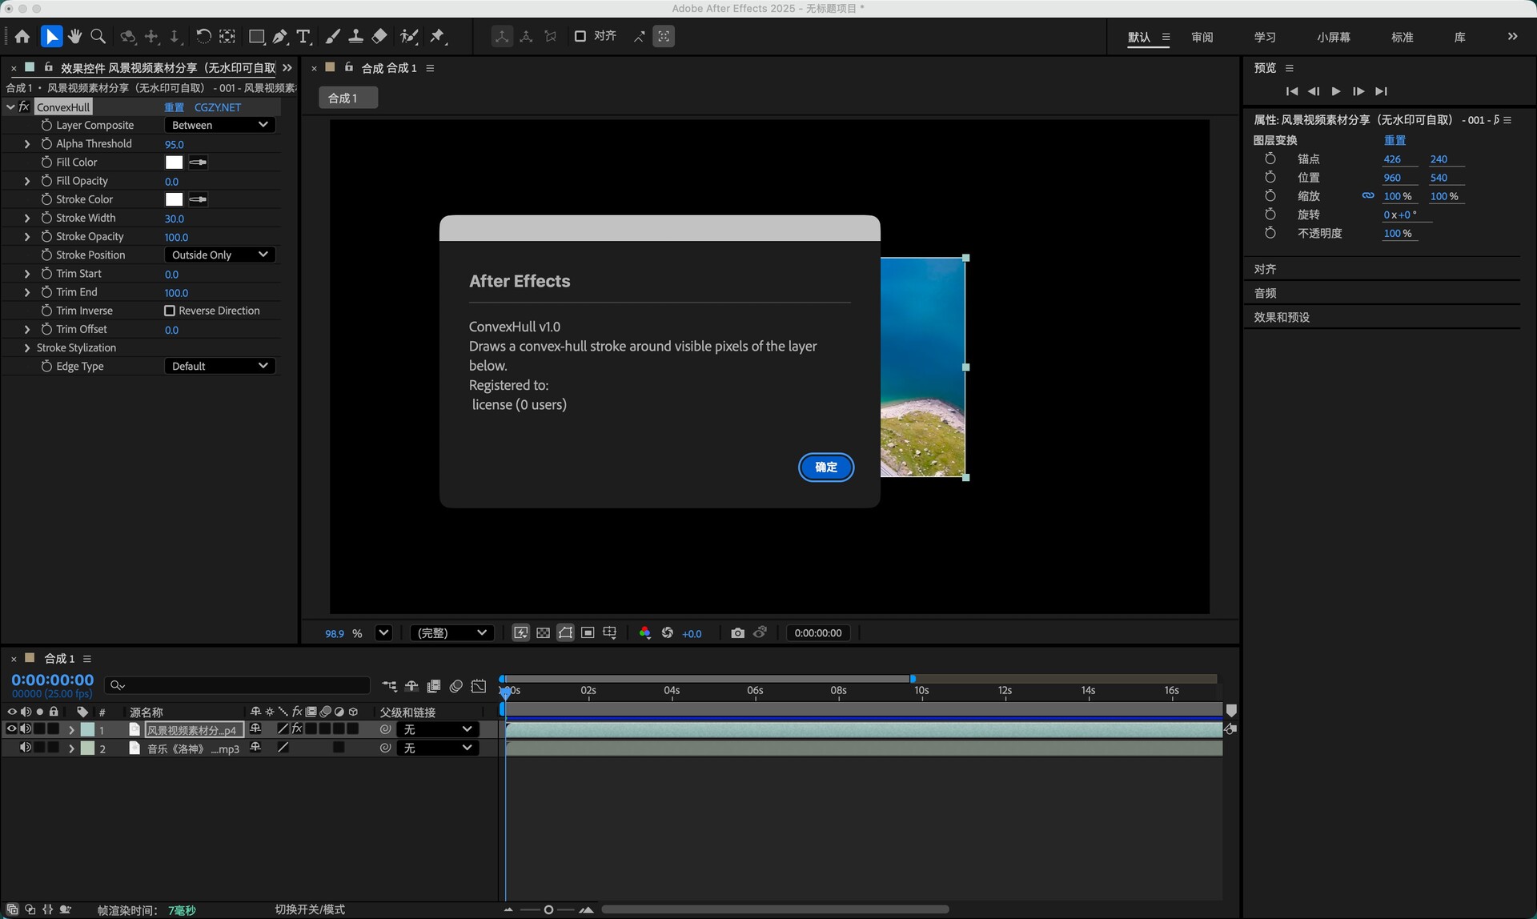Select the Pan Behind anchor point tool

(x=227, y=37)
